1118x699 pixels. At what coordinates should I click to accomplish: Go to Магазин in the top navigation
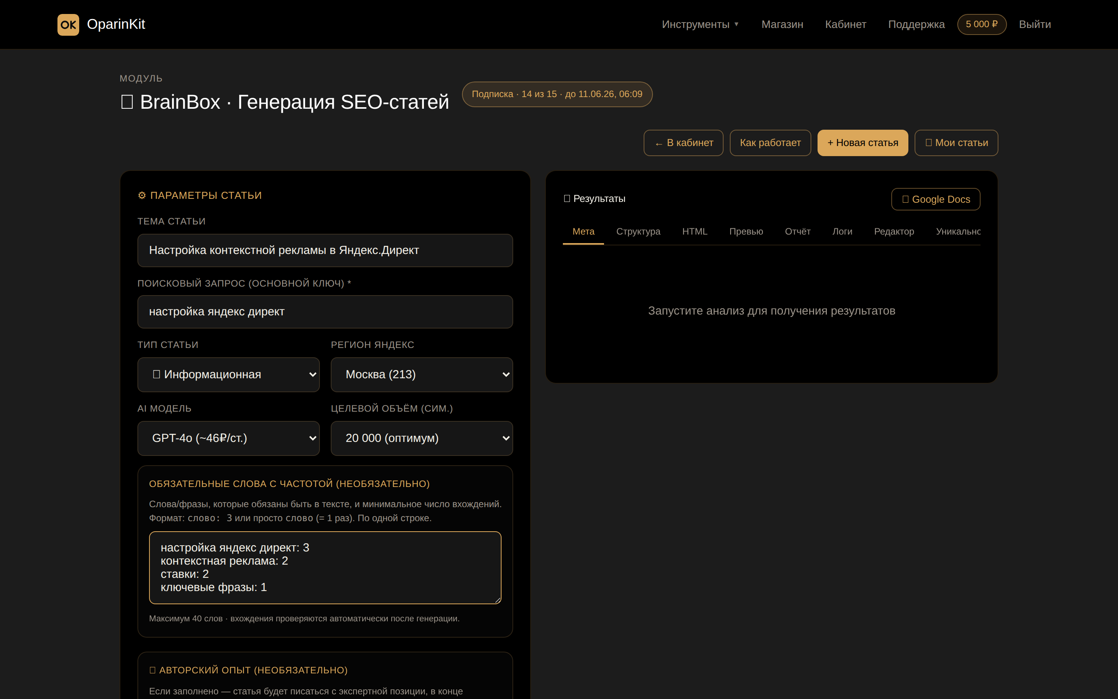[782, 24]
